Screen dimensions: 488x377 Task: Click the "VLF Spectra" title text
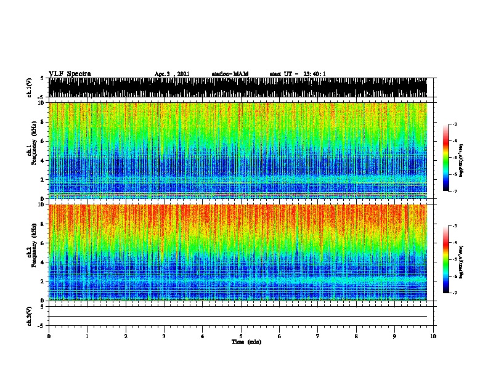point(70,74)
